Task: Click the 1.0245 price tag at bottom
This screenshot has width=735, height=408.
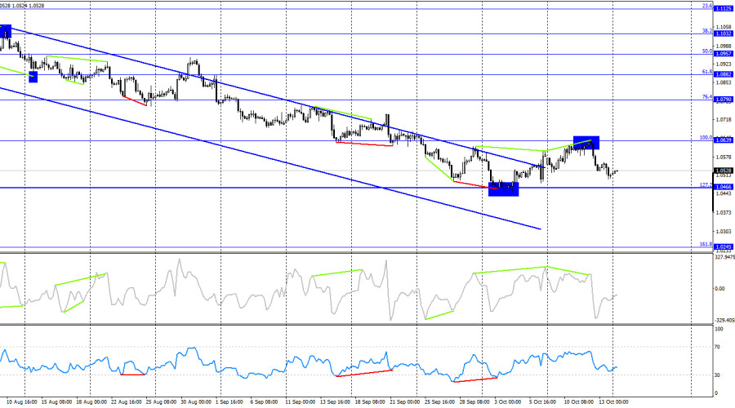Action: pyautogui.click(x=724, y=247)
